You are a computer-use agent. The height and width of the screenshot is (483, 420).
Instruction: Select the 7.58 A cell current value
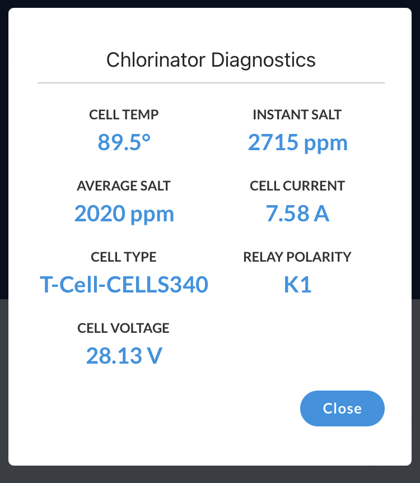coord(297,213)
